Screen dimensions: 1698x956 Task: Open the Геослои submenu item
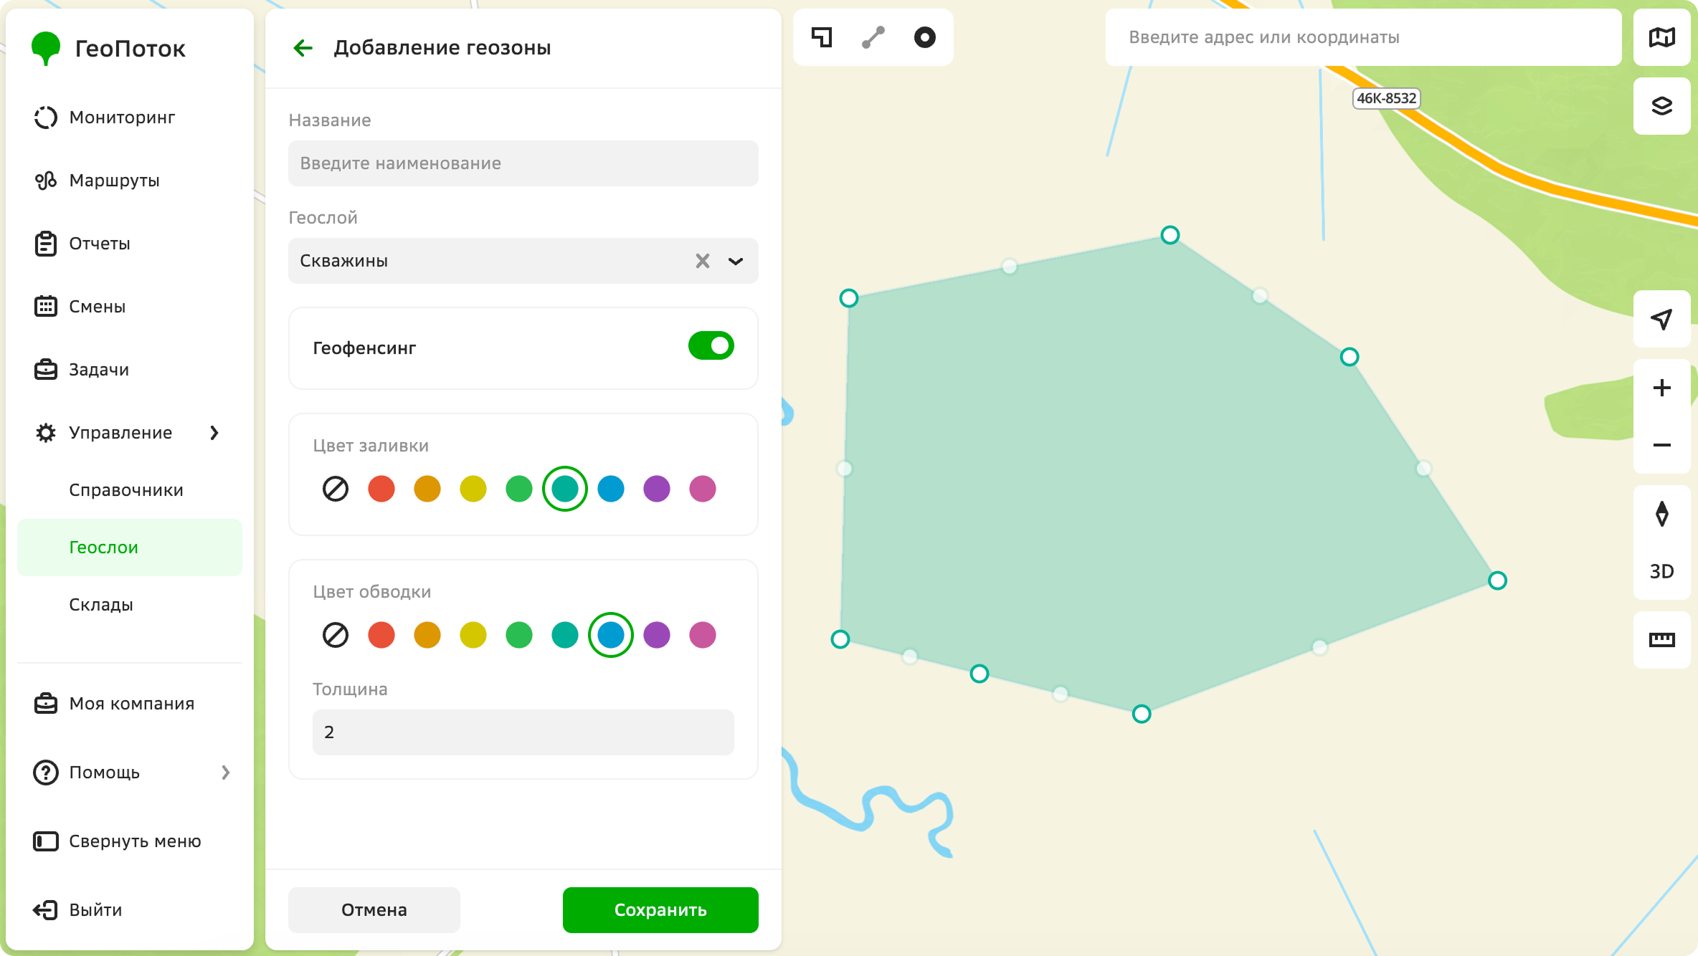tap(130, 548)
